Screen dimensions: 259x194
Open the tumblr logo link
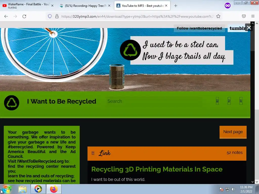click(x=237, y=28)
